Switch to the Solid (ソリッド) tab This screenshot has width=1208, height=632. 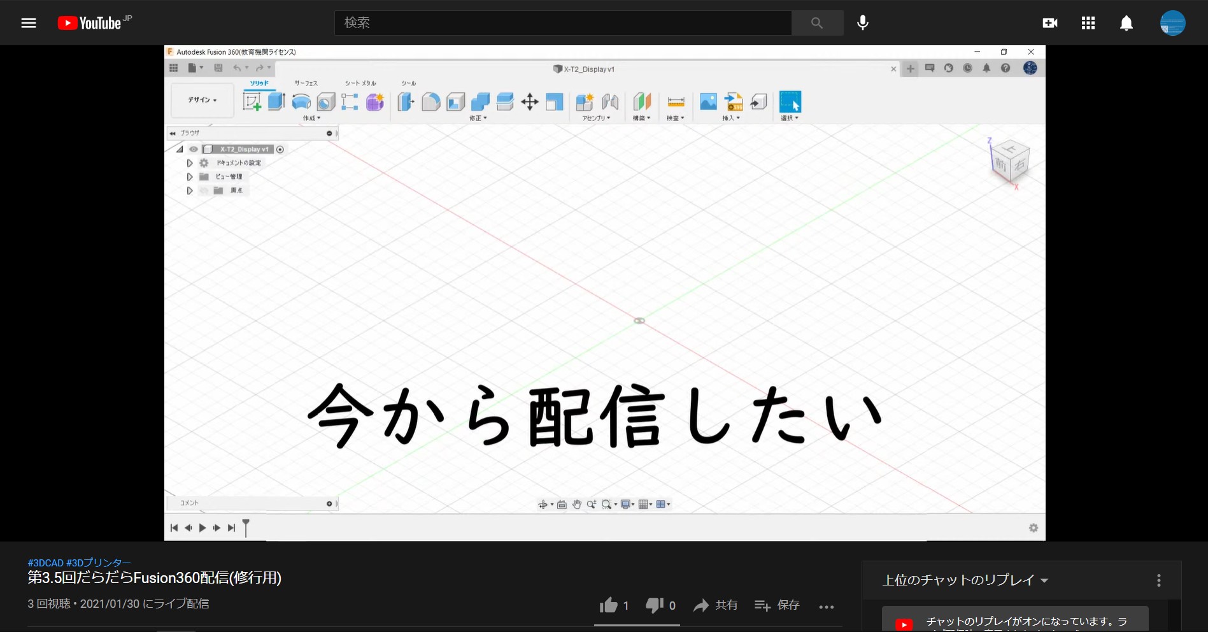(x=259, y=83)
